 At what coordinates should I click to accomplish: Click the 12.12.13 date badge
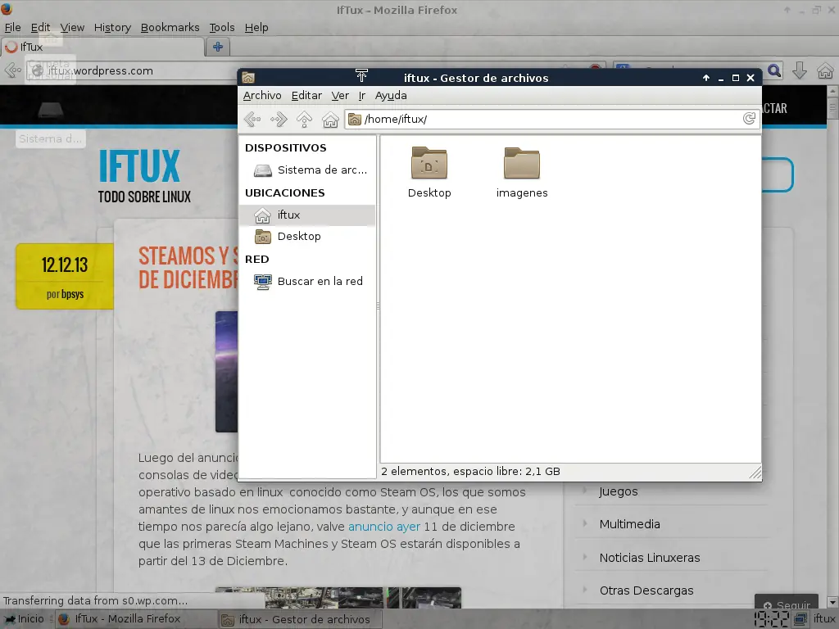(x=65, y=276)
